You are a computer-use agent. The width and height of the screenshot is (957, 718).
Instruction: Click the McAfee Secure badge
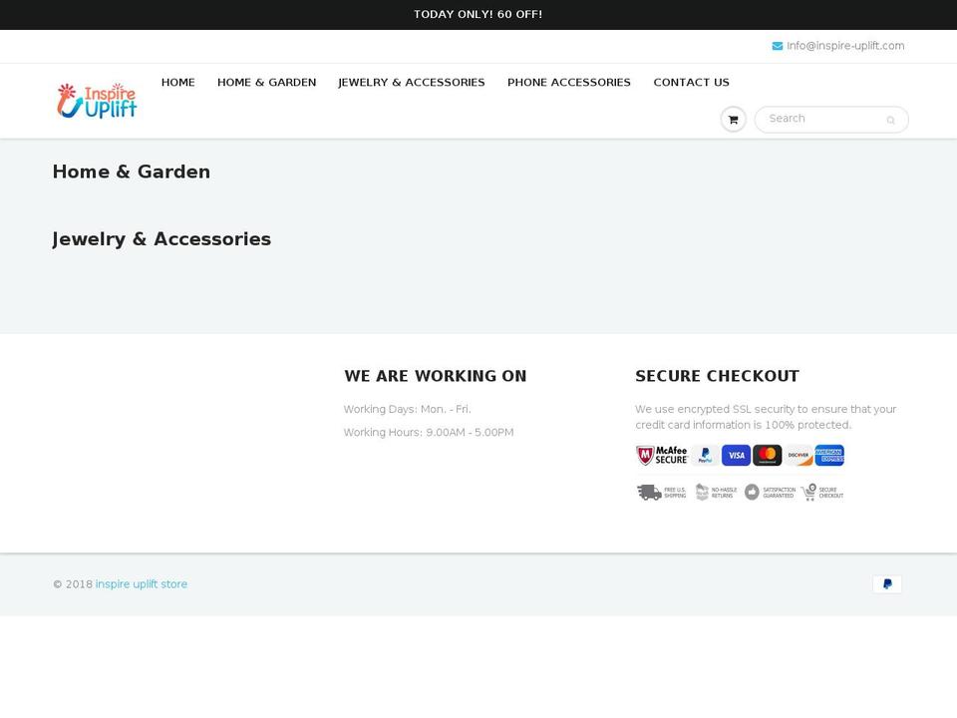click(x=662, y=456)
